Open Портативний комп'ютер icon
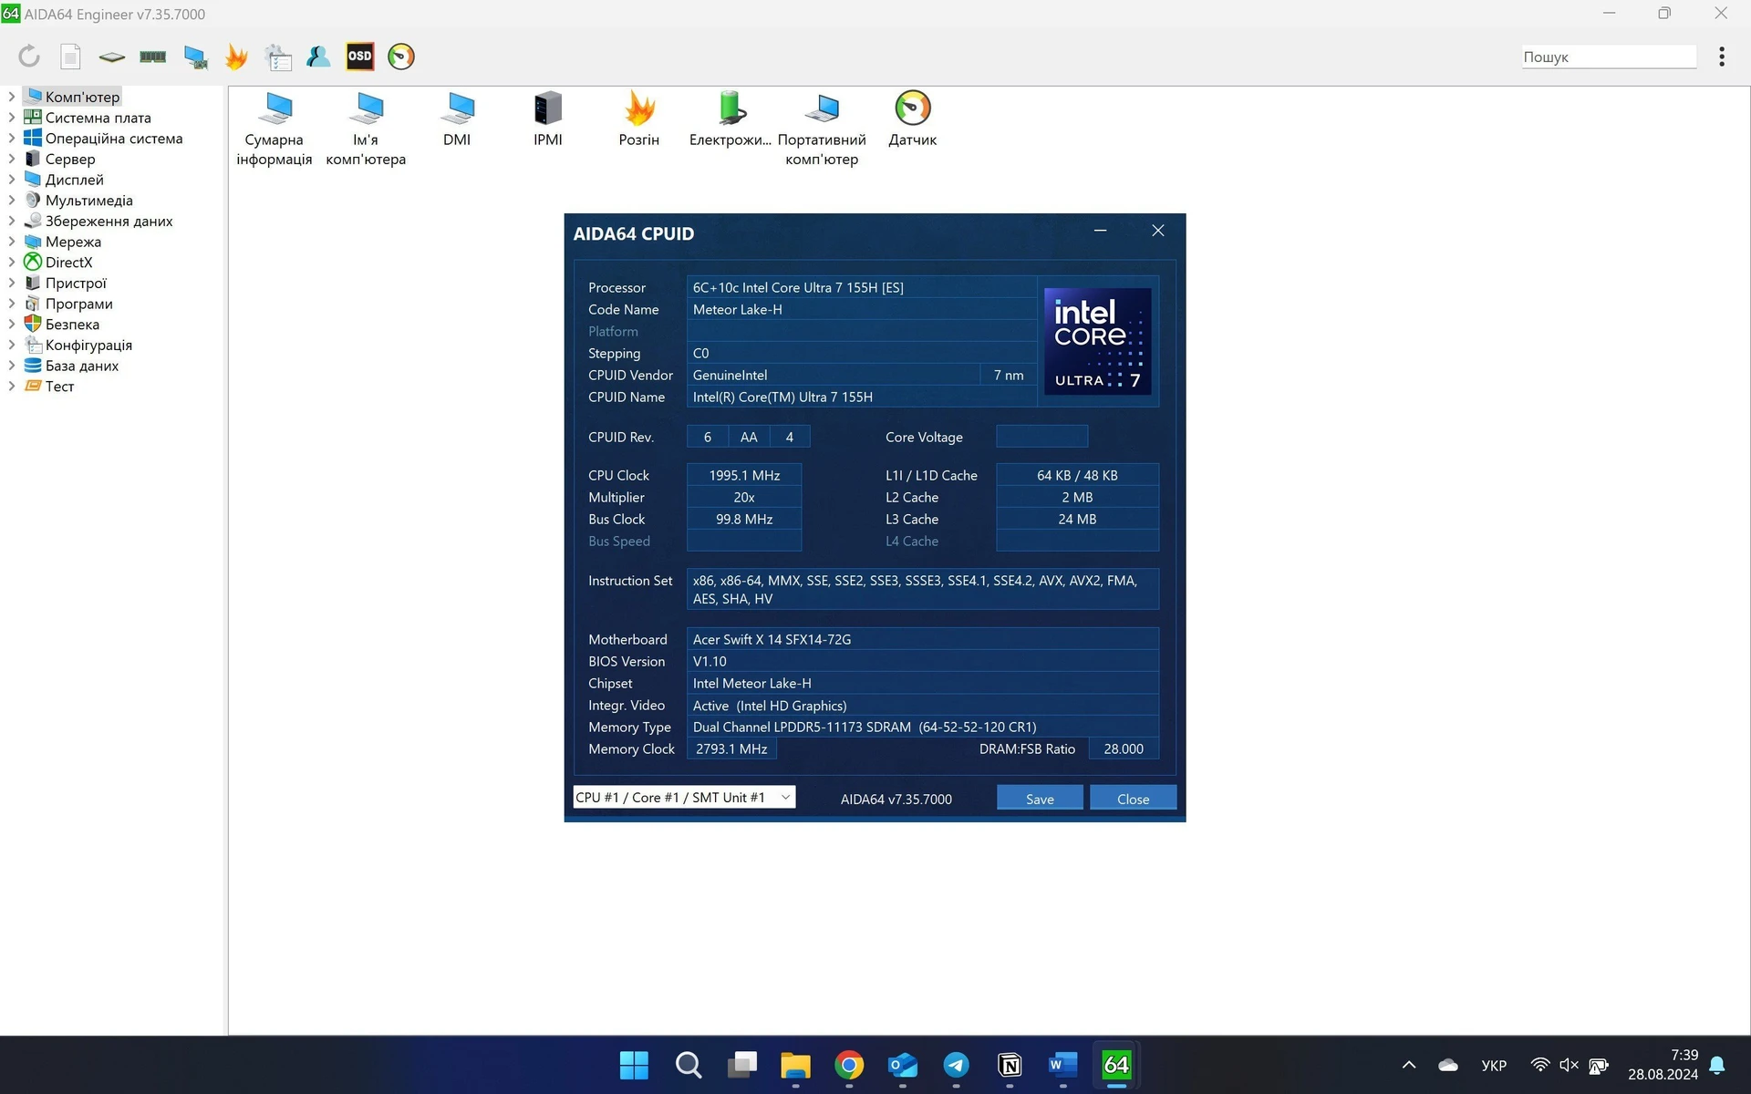Viewport: 1751px width, 1094px height. point(822,129)
